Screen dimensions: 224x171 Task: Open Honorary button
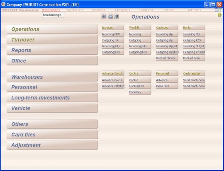point(140,92)
